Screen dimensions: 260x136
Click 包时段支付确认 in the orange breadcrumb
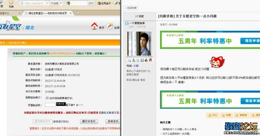click(17, 43)
